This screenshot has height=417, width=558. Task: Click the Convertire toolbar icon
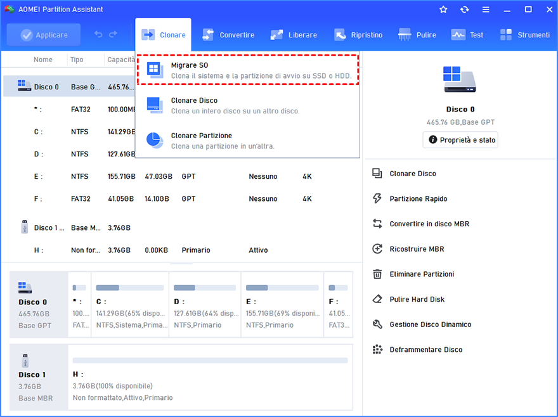click(x=208, y=35)
